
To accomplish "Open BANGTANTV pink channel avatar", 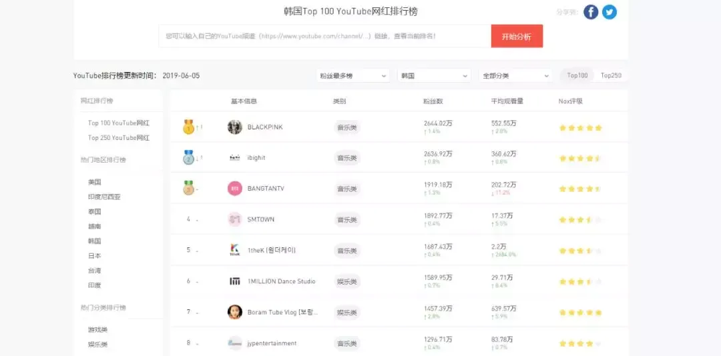I will pyautogui.click(x=235, y=189).
